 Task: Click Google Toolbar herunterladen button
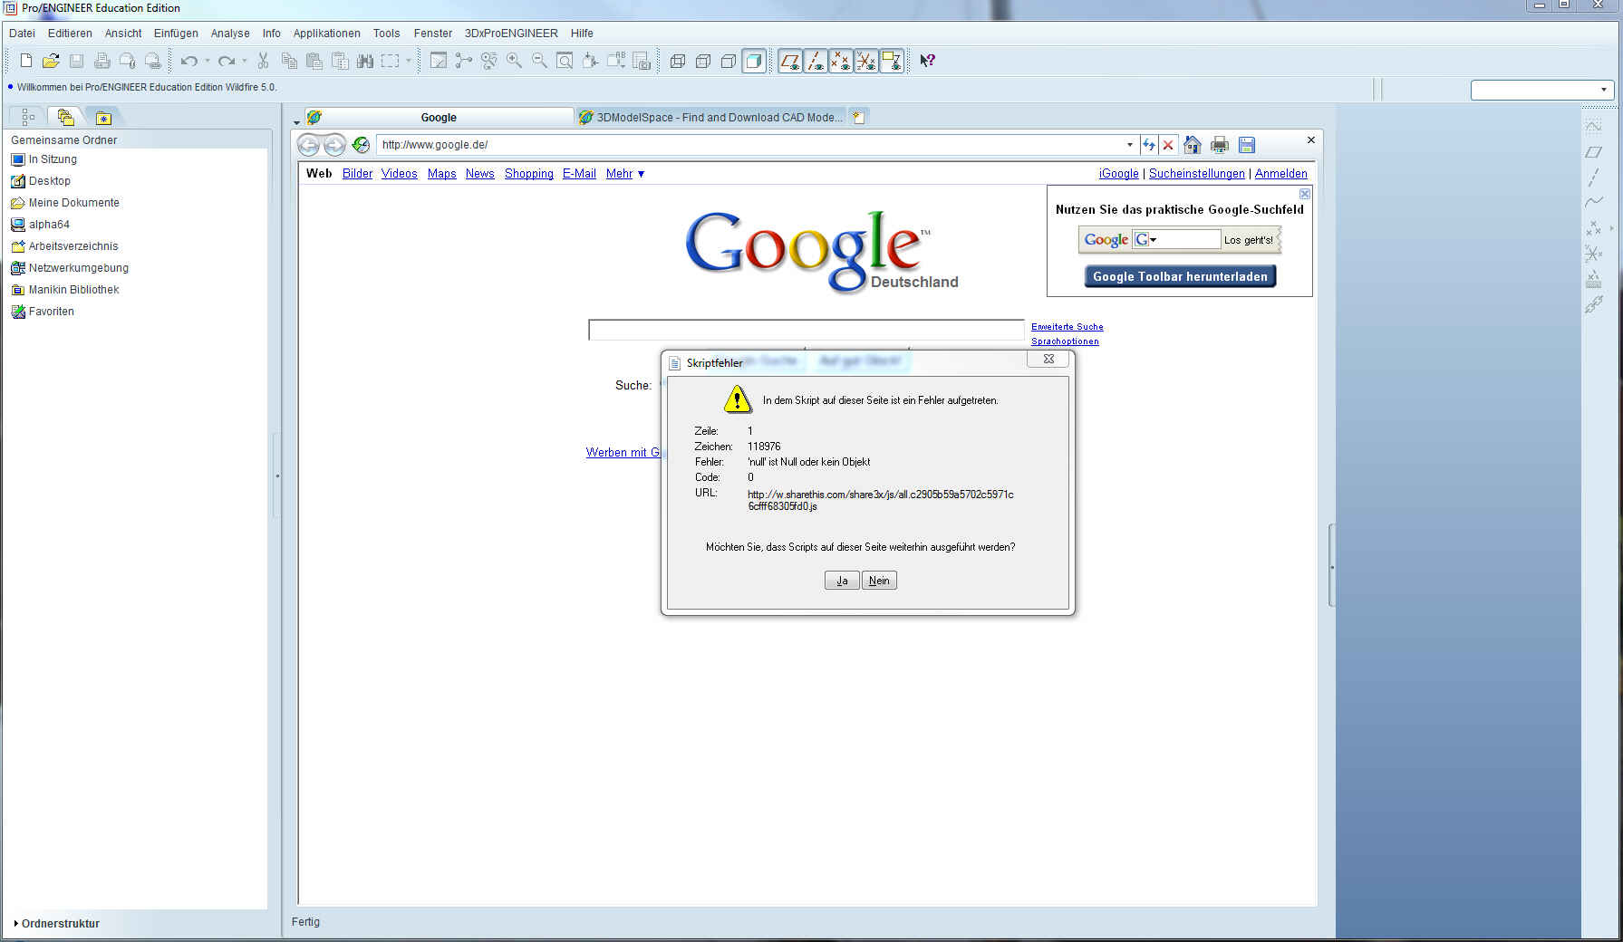tap(1180, 276)
